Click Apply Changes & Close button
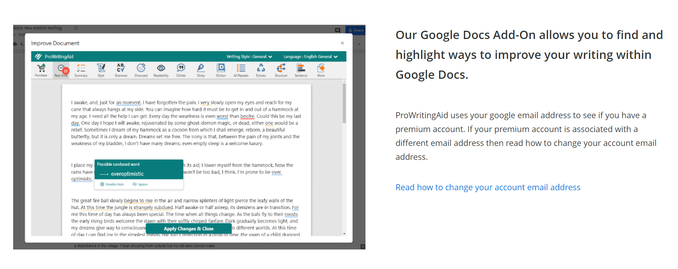 click(x=189, y=228)
